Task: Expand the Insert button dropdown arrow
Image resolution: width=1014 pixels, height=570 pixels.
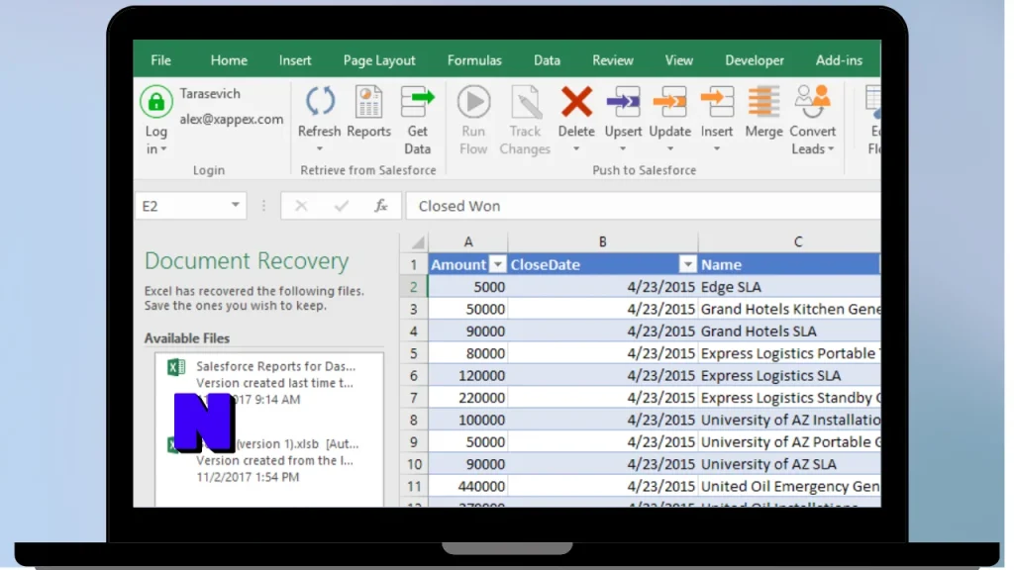Action: 717,149
